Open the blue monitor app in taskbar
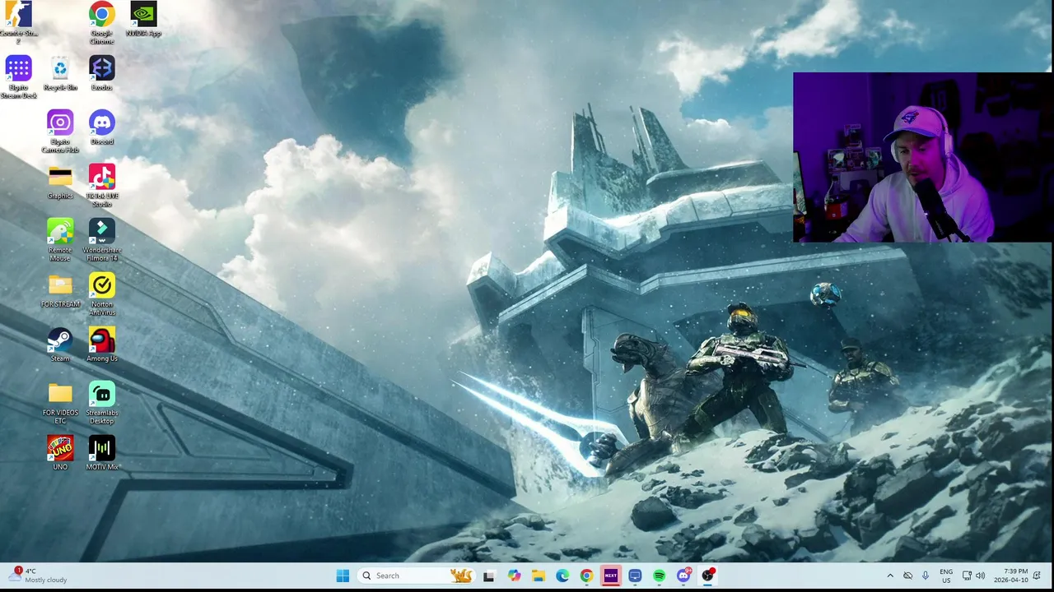Image resolution: width=1054 pixels, height=592 pixels. [635, 576]
